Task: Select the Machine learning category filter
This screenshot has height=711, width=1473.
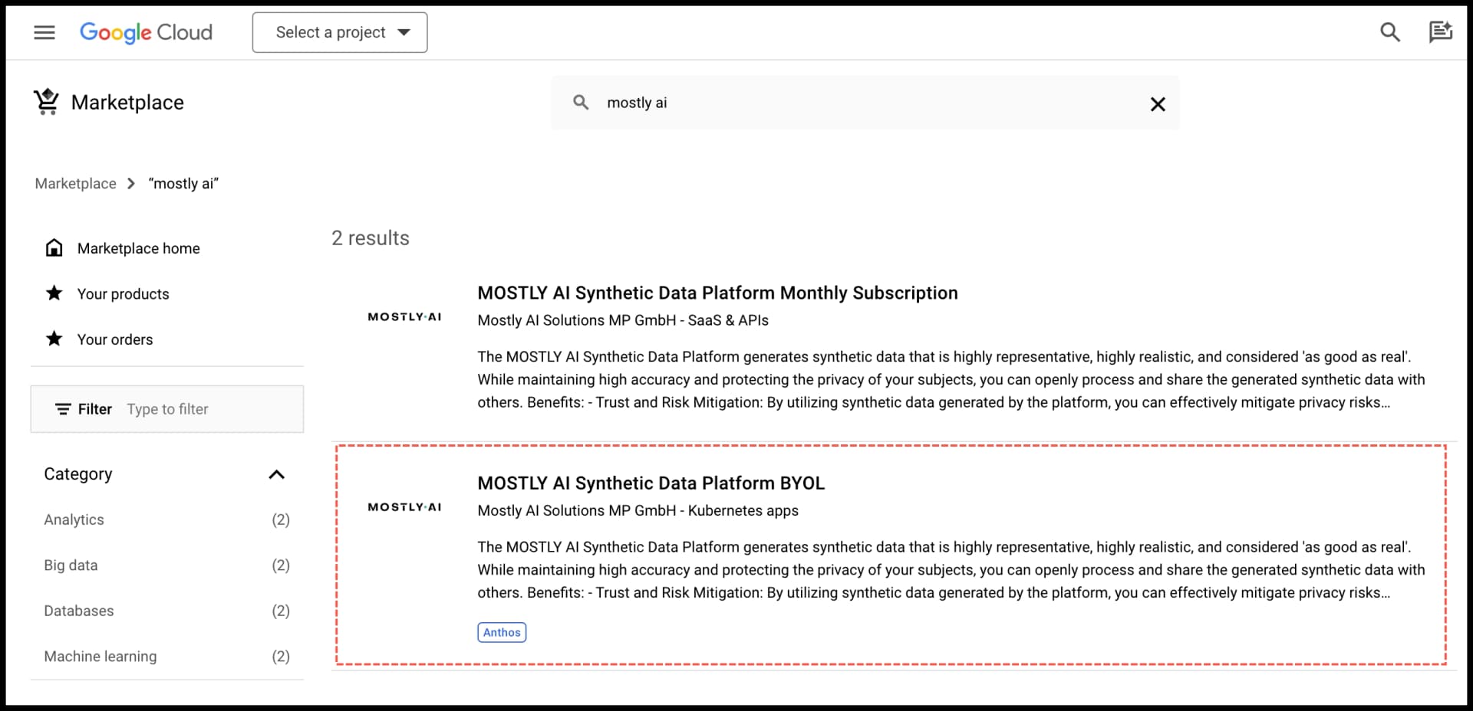Action: pos(100,657)
